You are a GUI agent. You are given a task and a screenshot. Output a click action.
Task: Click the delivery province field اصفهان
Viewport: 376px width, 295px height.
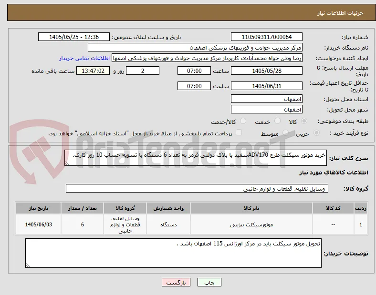[267, 99]
